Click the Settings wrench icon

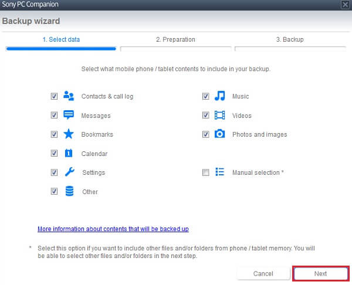[x=69, y=172]
